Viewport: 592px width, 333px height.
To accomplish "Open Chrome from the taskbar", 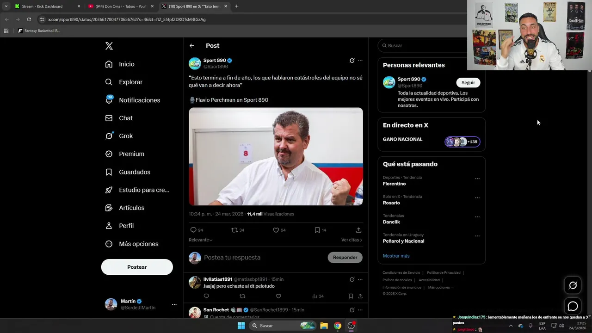I will [x=338, y=326].
